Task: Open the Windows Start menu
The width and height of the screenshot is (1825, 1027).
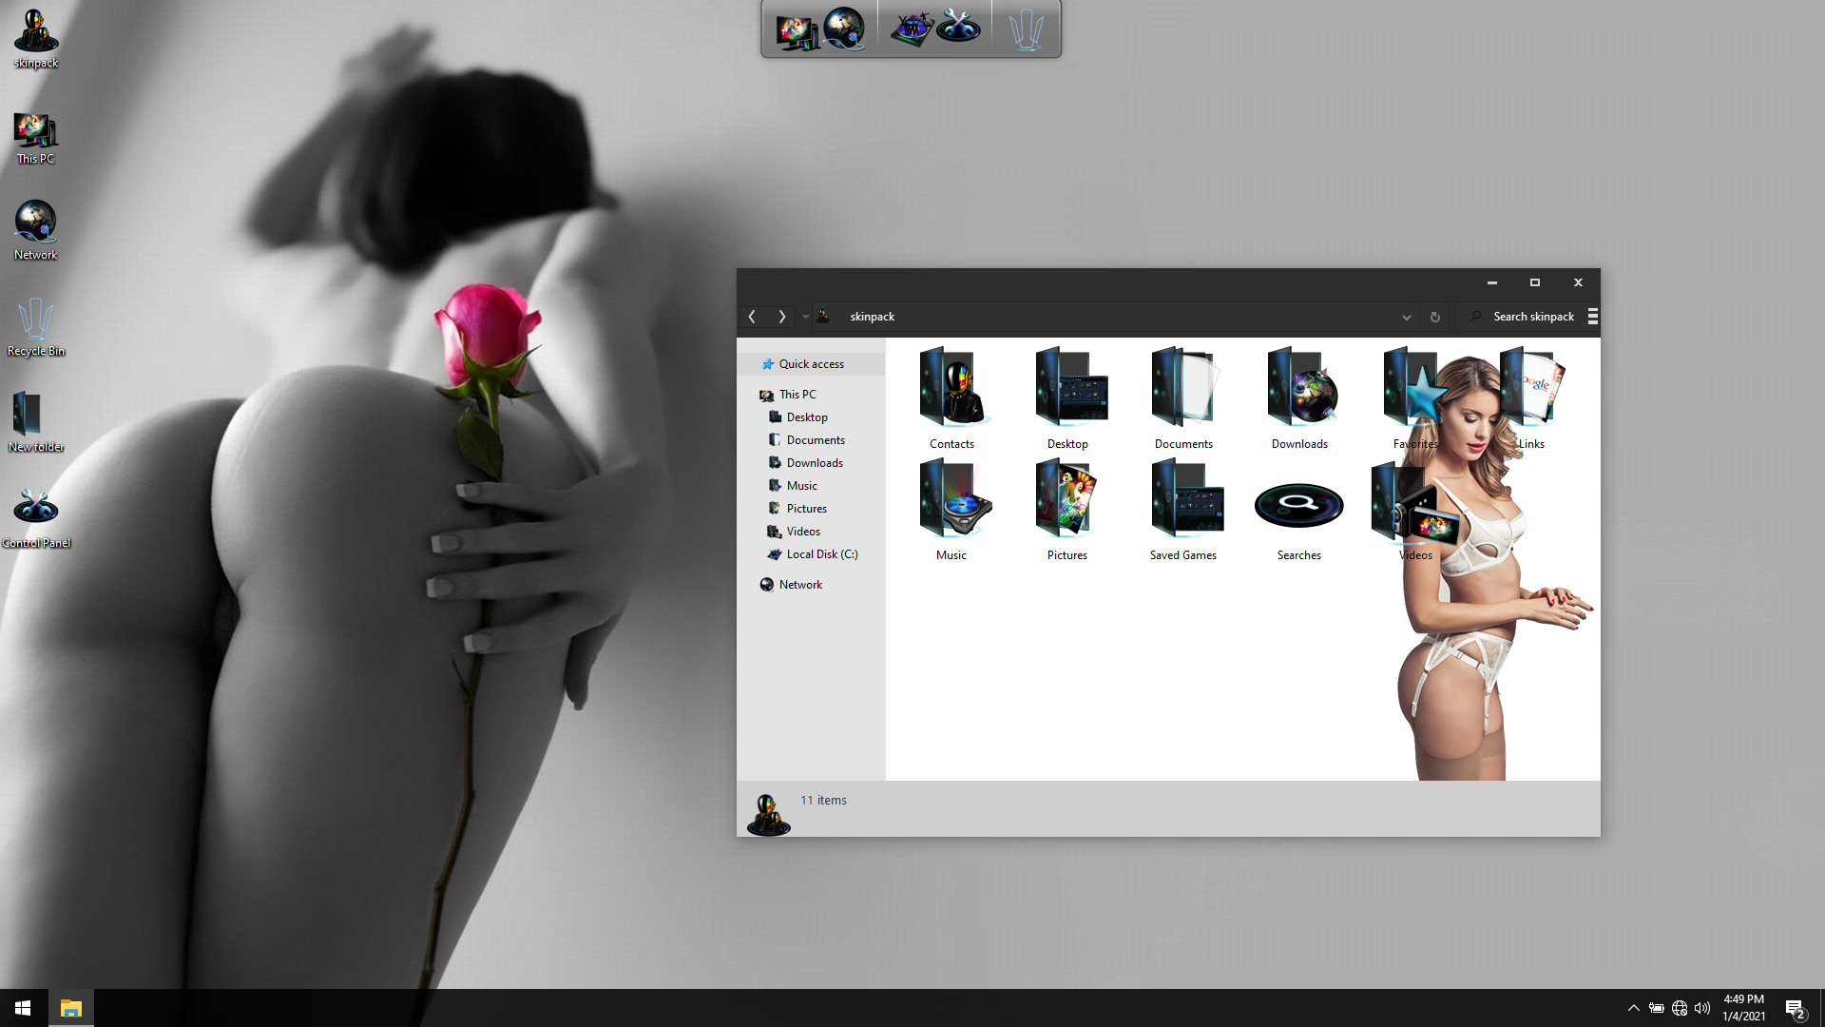Action: point(23,1008)
